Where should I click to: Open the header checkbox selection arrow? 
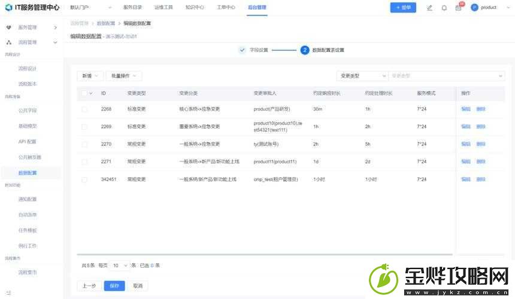pos(91,93)
